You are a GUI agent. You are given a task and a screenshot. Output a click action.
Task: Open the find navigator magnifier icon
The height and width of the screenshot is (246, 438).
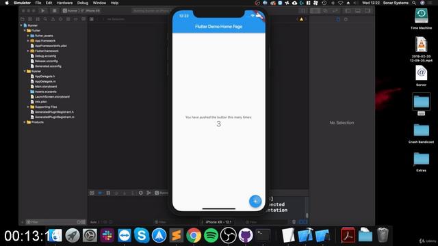(45, 19)
